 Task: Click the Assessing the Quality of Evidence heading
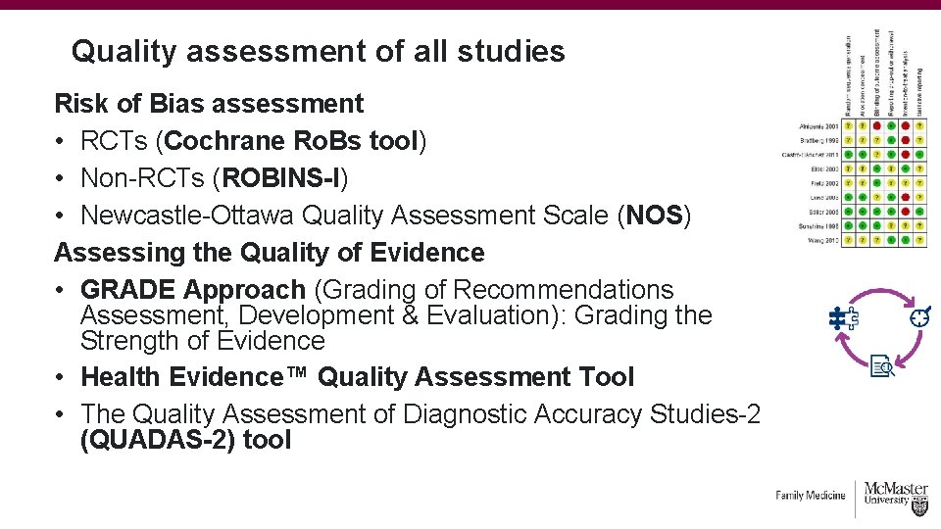[x=270, y=253]
